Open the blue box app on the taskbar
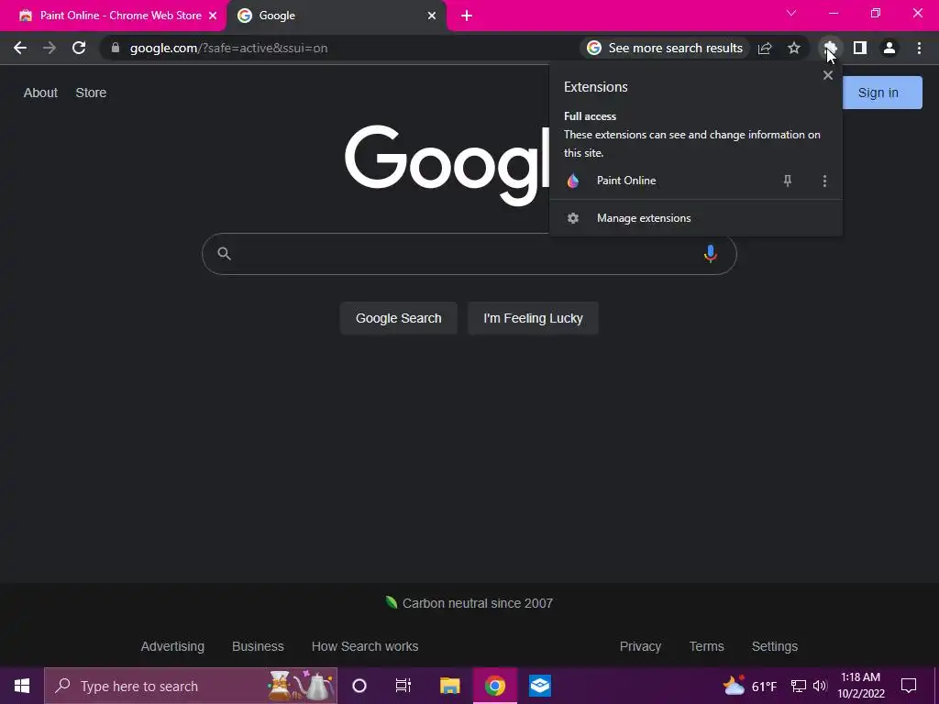The height and width of the screenshot is (704, 939). click(540, 686)
